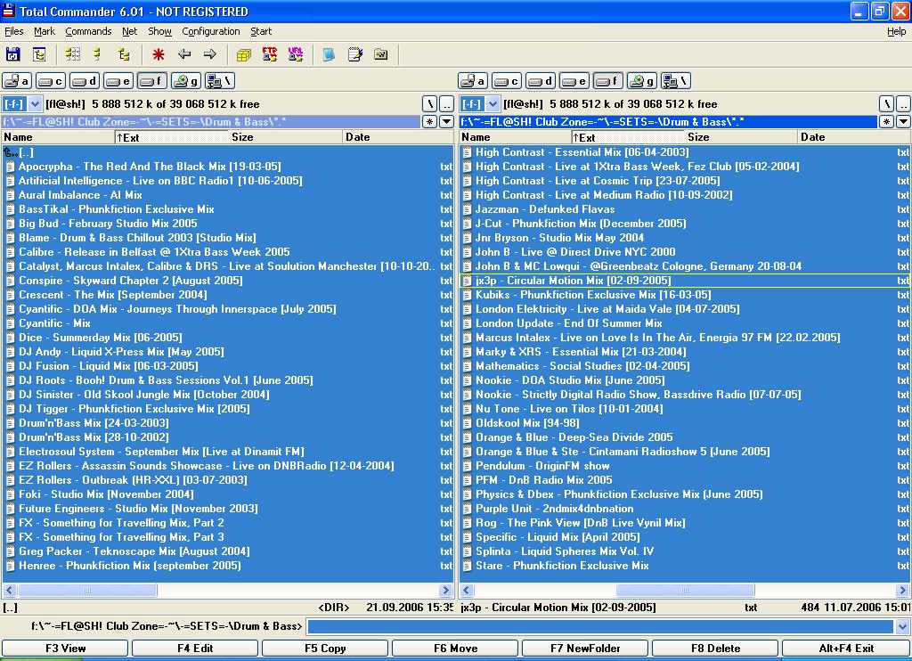
Task: Click the FTP connect toolbar icon
Action: point(270,54)
